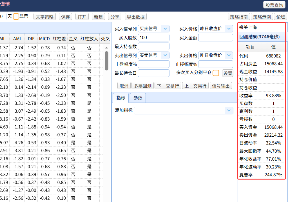Viewport: 288px width, 202px height.
Task: Toggle the 显示 checkbox
Action: pos(16,17)
